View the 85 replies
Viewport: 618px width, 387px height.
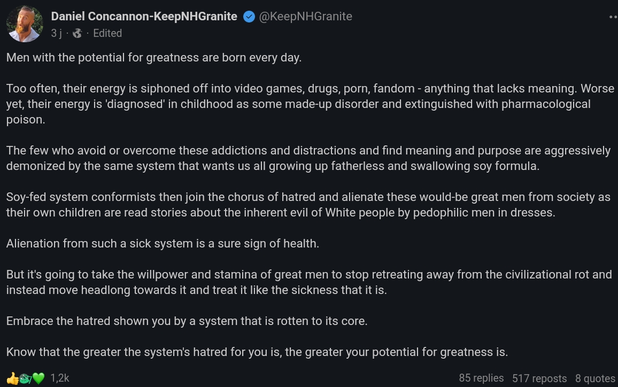[x=481, y=378]
